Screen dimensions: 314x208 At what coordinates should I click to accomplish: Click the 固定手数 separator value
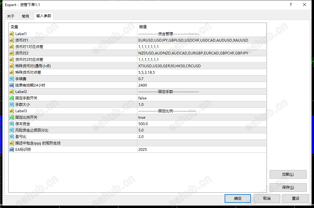coord(202,92)
